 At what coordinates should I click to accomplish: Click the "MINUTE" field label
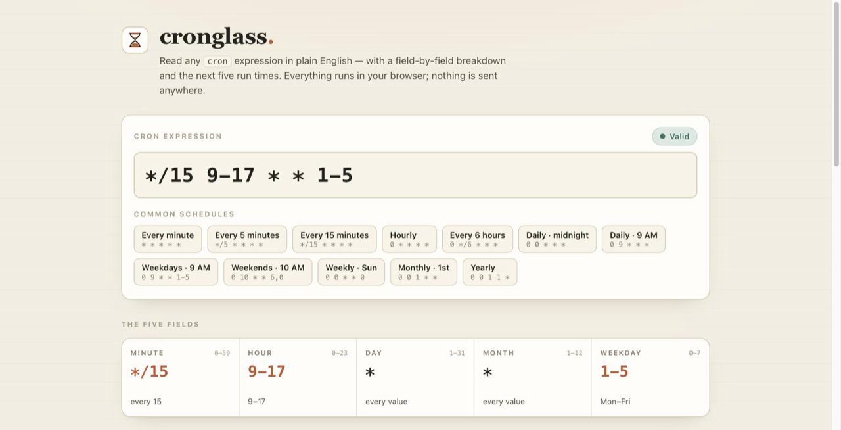tap(147, 353)
